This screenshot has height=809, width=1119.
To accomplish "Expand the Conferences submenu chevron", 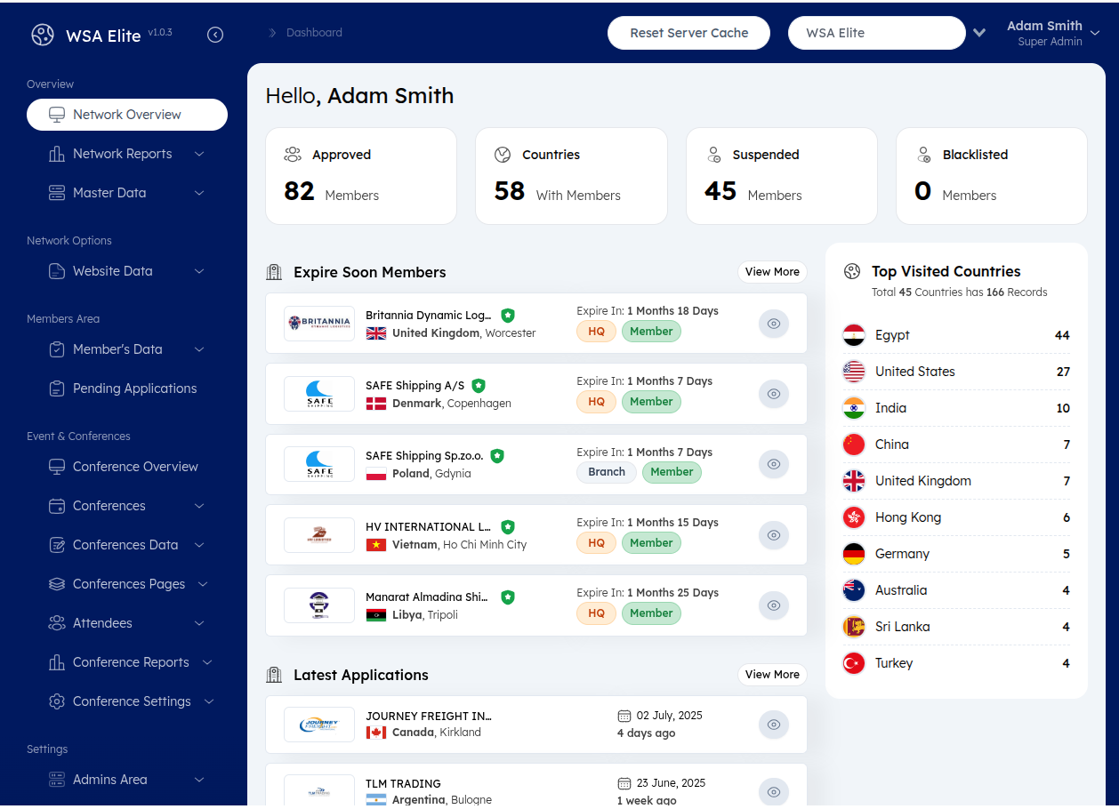I will pyautogui.click(x=199, y=506).
